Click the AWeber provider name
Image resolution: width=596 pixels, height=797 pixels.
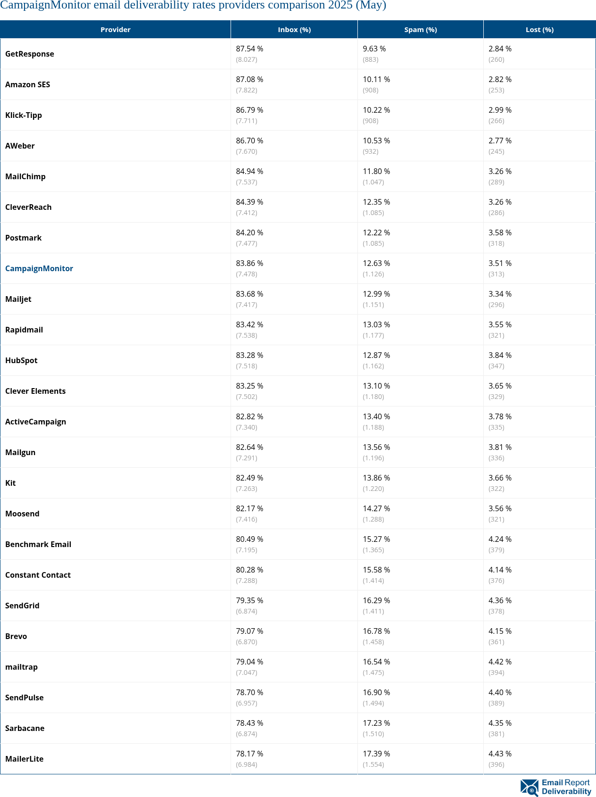coord(20,146)
